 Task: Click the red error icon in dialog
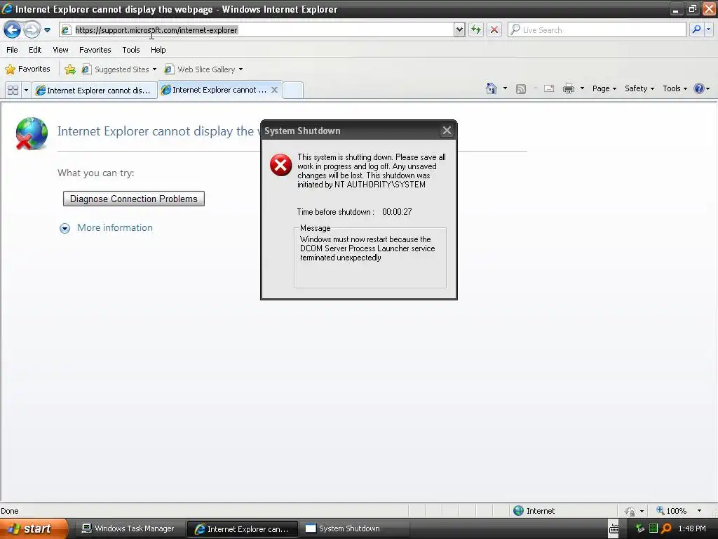pos(280,165)
